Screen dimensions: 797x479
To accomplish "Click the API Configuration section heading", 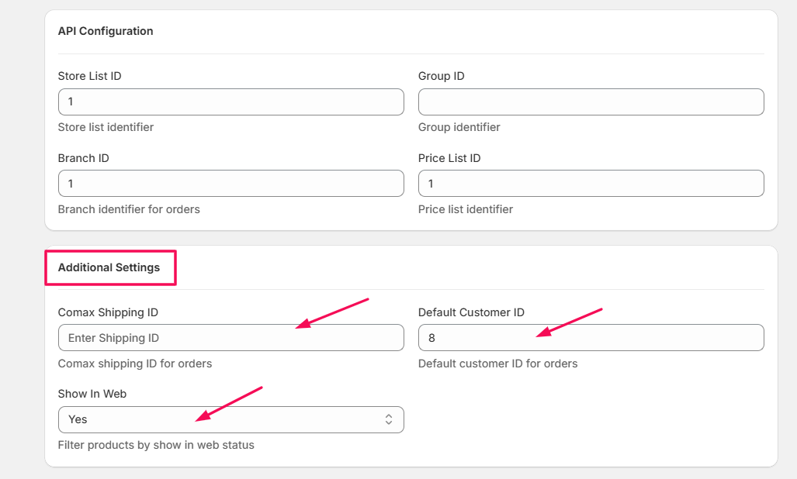I will 106,31.
